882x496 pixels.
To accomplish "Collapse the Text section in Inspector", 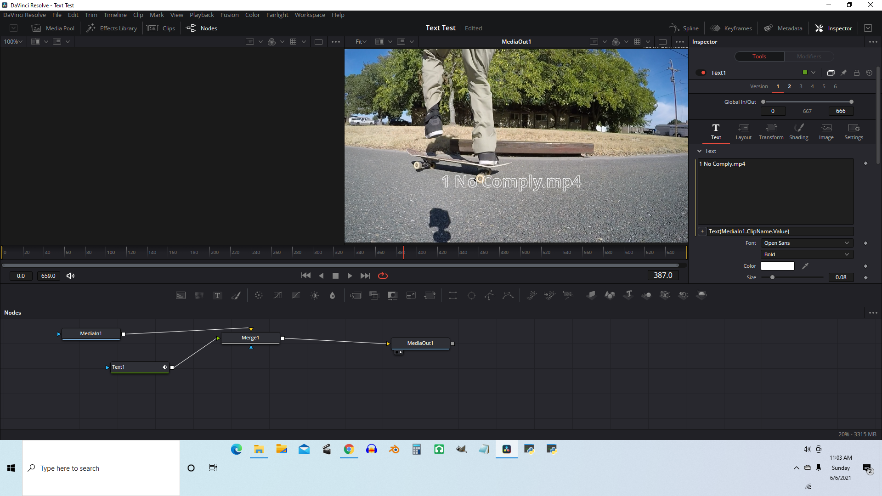I will click(x=700, y=151).
